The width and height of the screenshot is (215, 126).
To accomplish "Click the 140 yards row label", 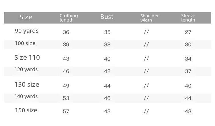I will pyautogui.click(x=26, y=96).
